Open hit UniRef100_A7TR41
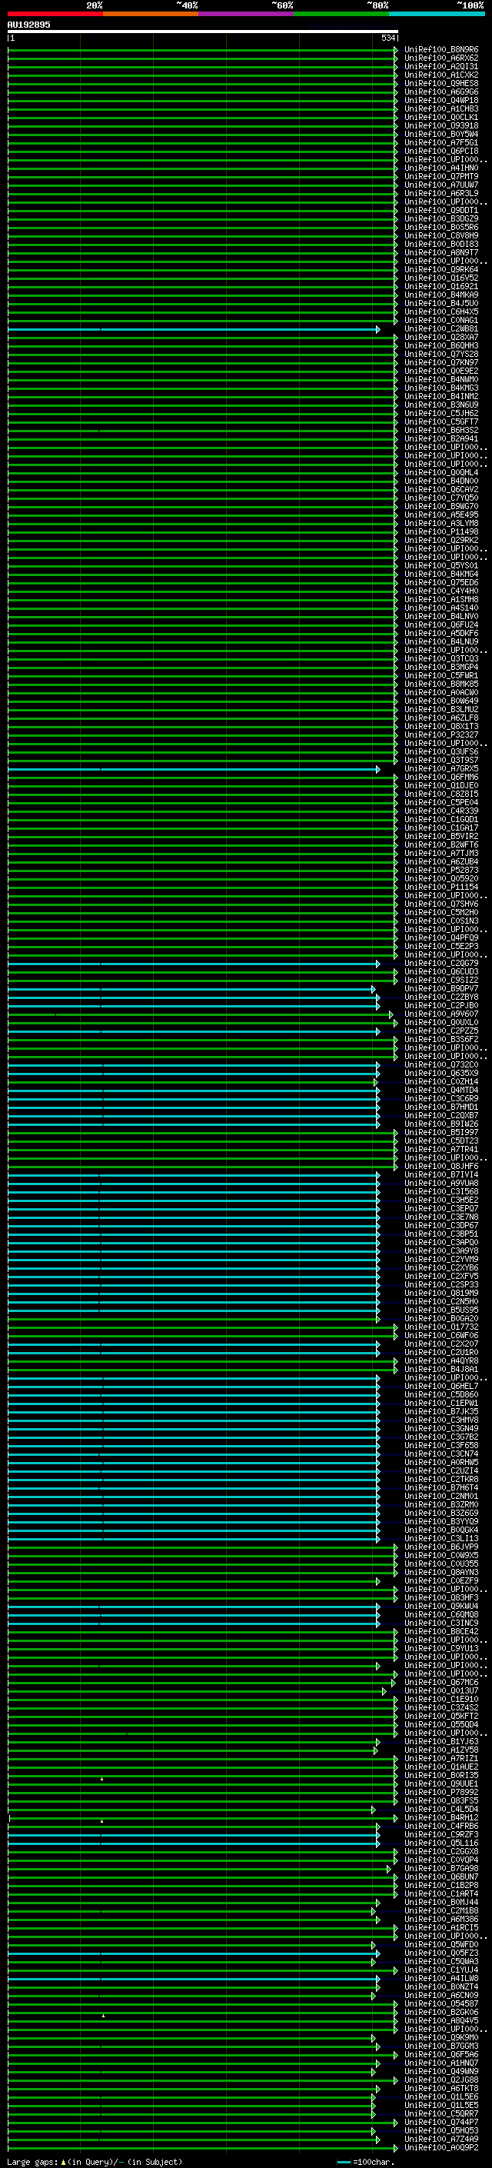The width and height of the screenshot is (492, 2168). tap(441, 1150)
